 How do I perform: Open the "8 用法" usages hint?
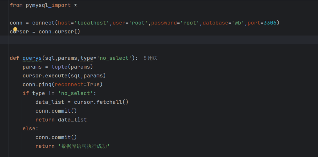pos(151,58)
